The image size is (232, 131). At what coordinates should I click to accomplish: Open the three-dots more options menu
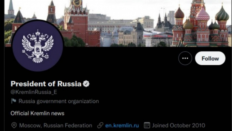(x=185, y=58)
